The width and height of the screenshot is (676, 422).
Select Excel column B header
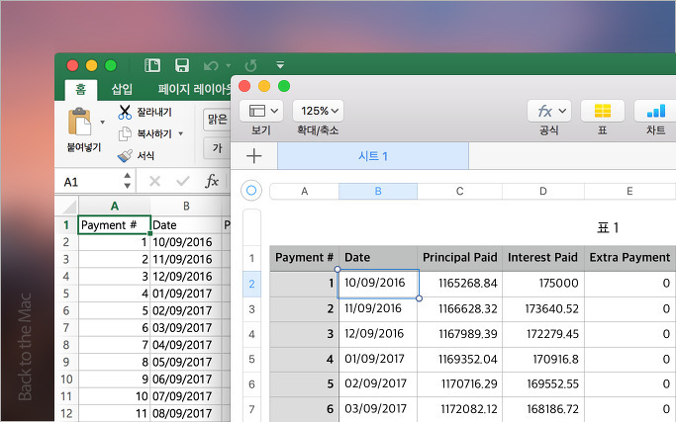click(x=186, y=207)
